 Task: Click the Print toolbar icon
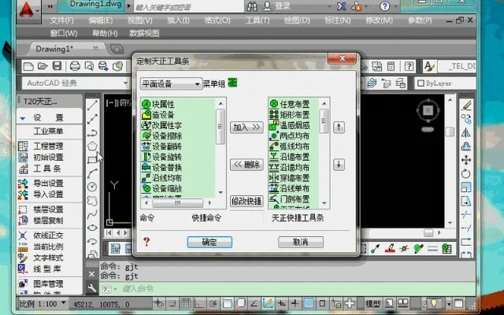(75, 66)
